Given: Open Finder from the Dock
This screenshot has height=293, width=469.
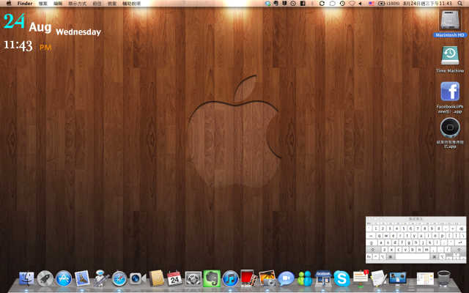Looking at the screenshot, I should pyautogui.click(x=26, y=278).
